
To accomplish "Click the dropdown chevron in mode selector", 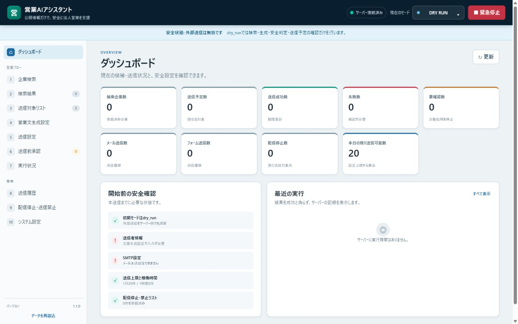I will 458,15.
